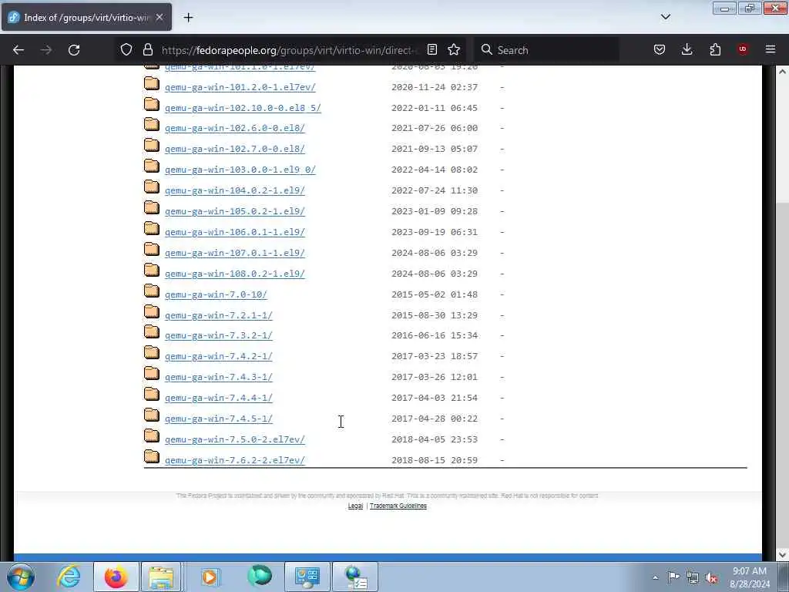Click folder icon beside qemu-ga-win-7.6.2-2.el7ev/
Viewport: 789px width, 592px height.
pos(152,456)
